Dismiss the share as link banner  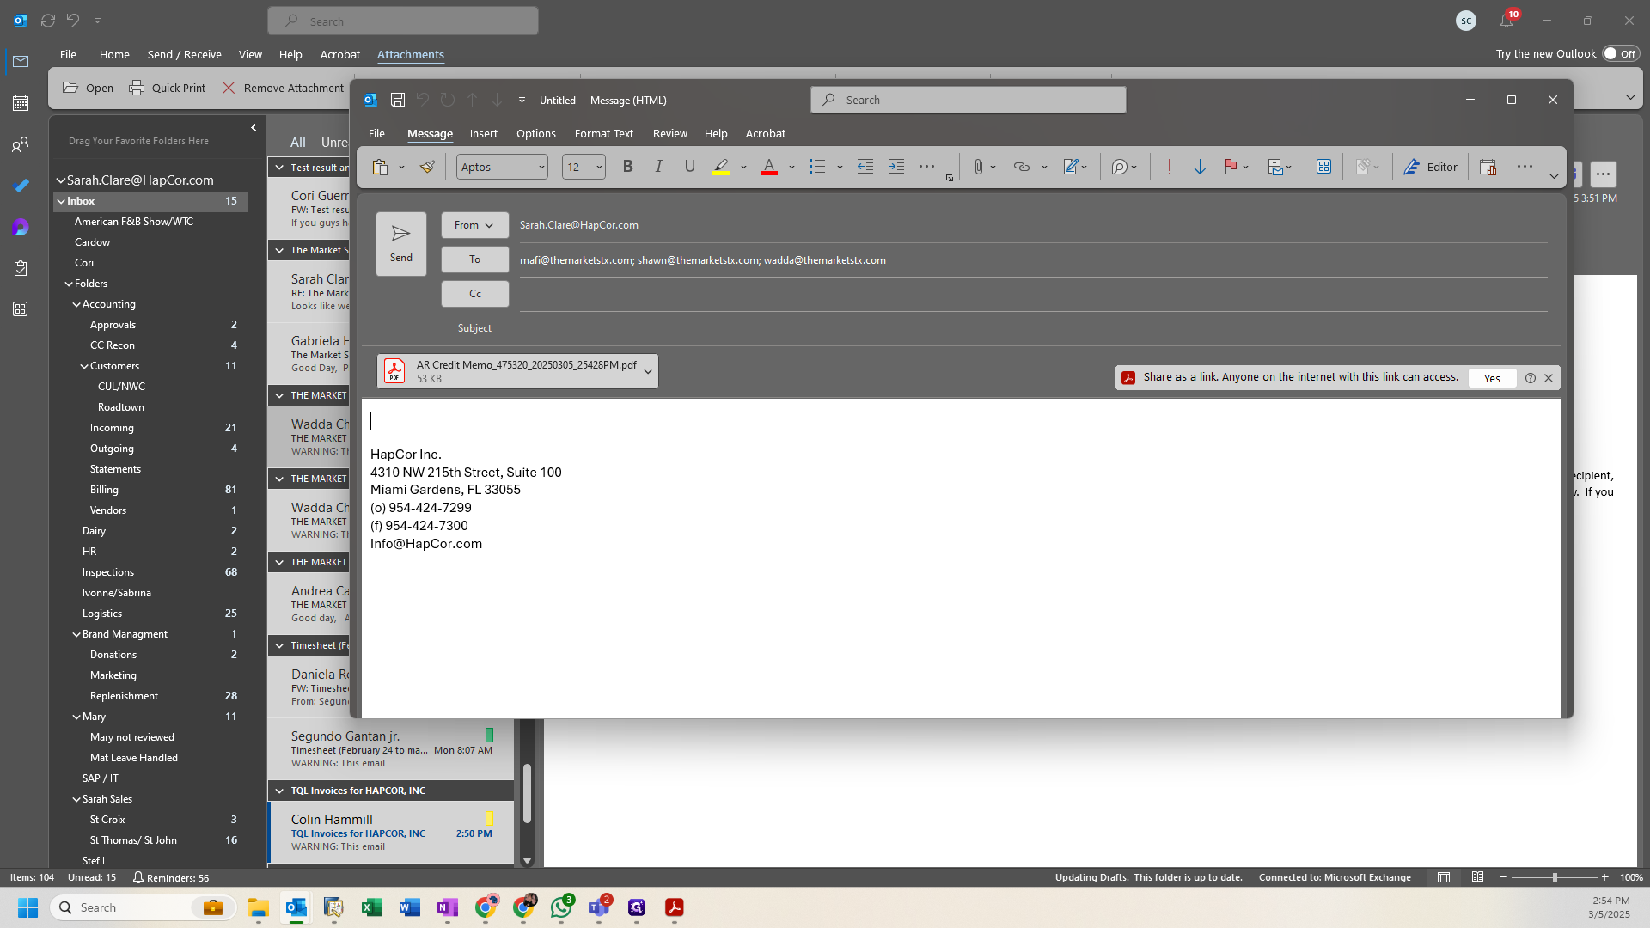(x=1549, y=378)
